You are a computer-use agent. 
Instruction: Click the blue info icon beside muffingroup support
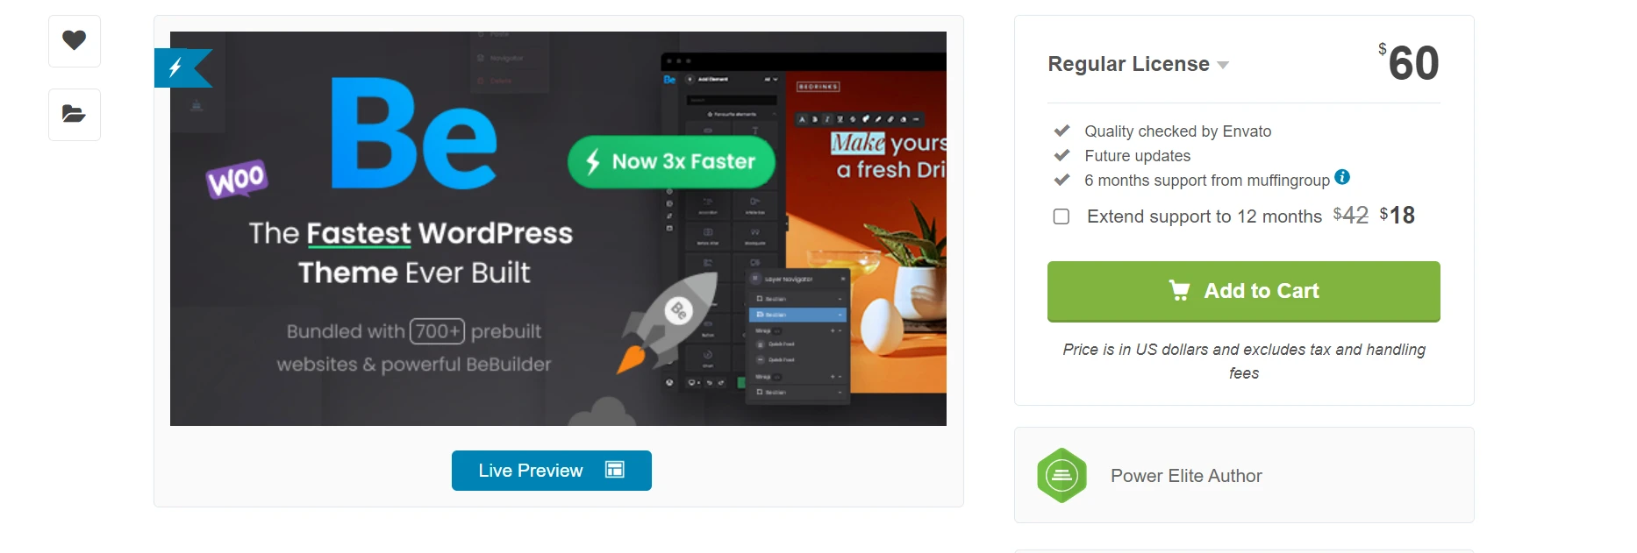[x=1342, y=177]
